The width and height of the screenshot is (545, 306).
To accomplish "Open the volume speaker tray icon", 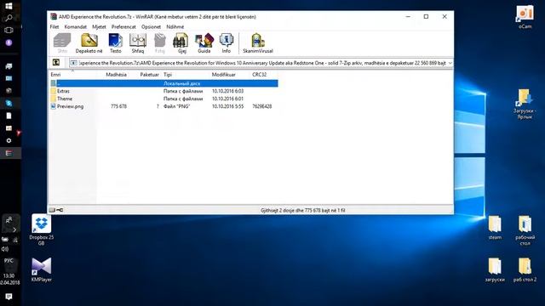I will click(5, 249).
